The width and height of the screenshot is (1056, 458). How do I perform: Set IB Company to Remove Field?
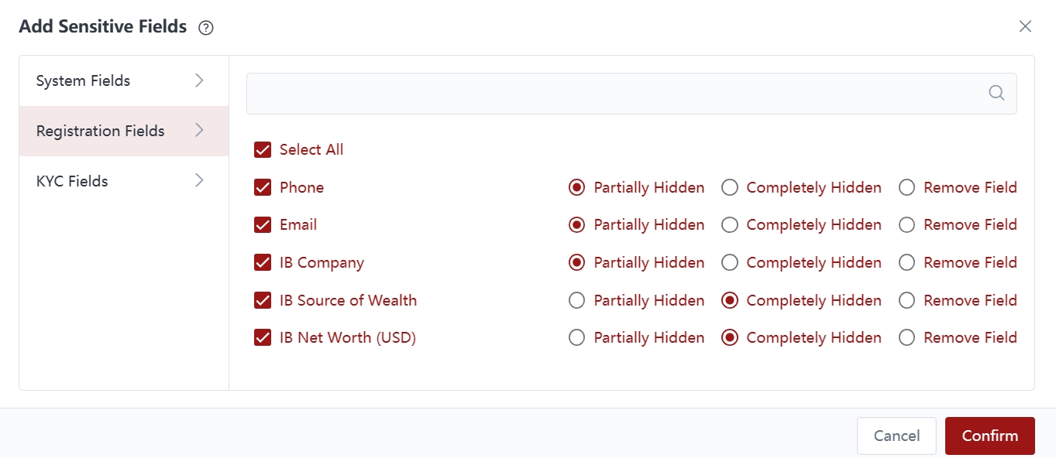[x=907, y=262]
